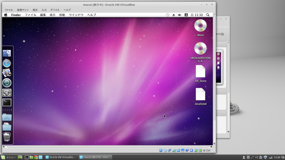Open Time Machine from the Dock
The width and height of the screenshot is (285, 160).
[x=7, y=83]
